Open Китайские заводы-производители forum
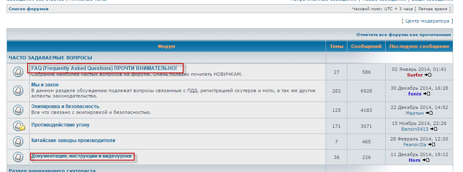 coord(73,140)
